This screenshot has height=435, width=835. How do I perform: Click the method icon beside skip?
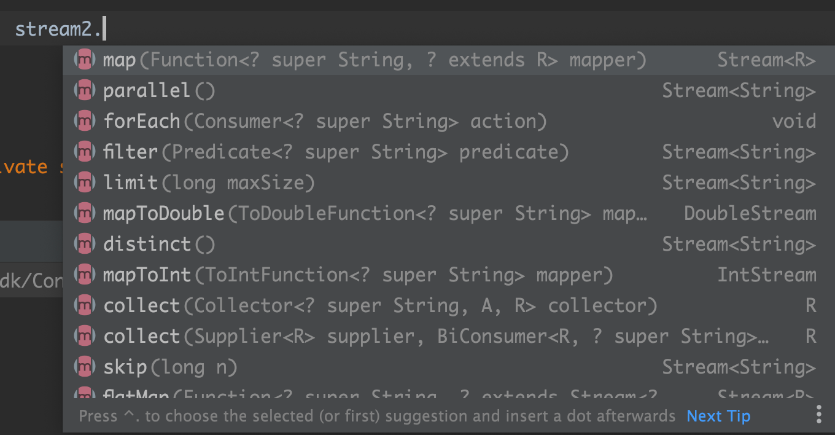[x=84, y=367]
